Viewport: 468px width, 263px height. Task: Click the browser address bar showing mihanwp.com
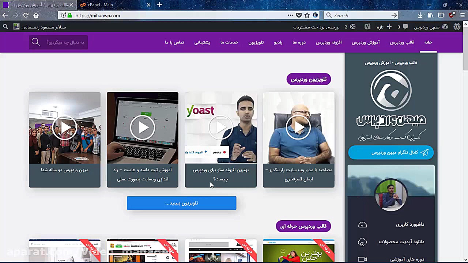coord(188,15)
